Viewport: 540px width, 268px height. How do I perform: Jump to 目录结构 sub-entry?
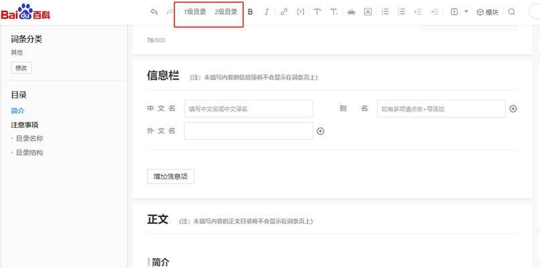click(29, 153)
